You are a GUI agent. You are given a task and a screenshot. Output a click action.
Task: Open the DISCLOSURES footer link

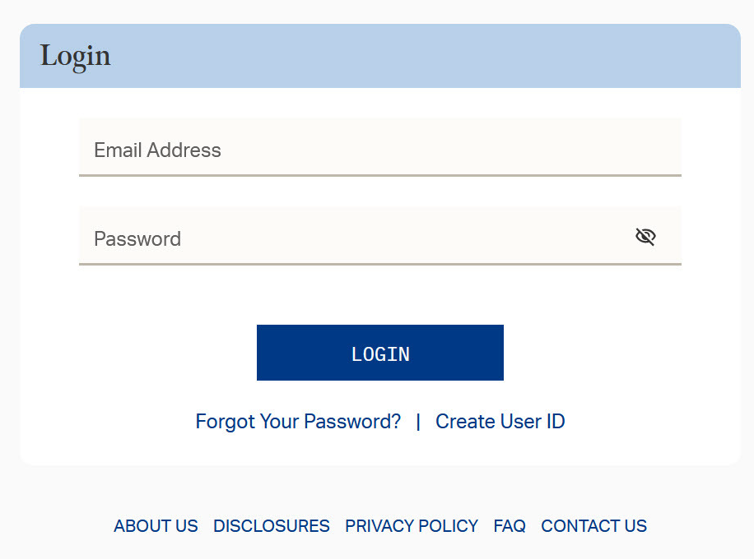coord(272,526)
